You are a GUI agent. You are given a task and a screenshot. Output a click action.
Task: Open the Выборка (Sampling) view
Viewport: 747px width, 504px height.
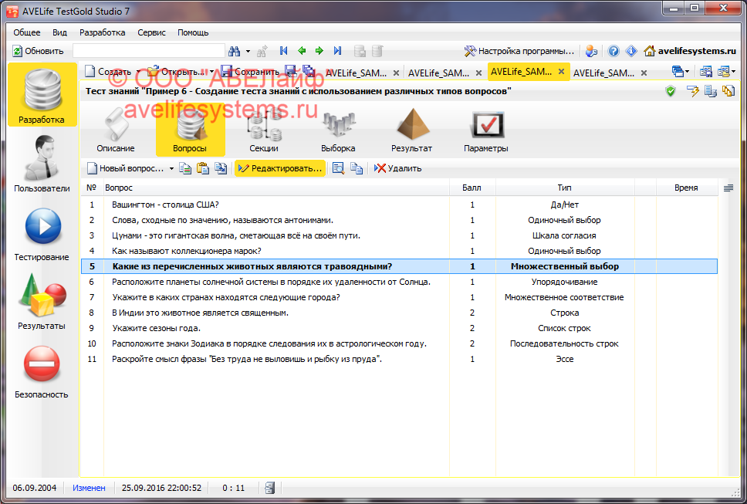click(338, 129)
